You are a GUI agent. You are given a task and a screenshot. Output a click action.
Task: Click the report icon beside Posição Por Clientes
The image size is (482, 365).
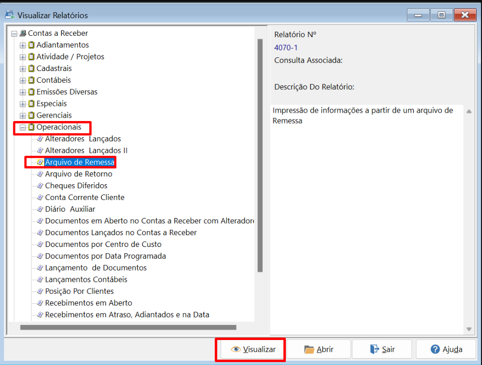pyautogui.click(x=40, y=291)
